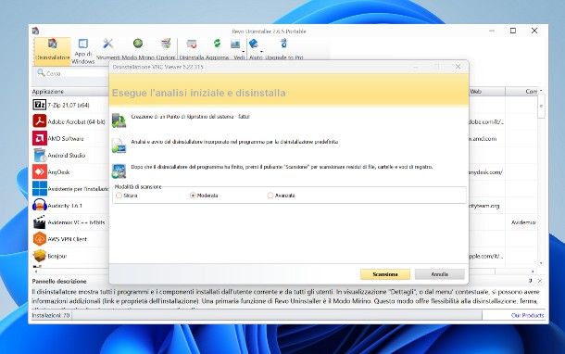Click the Revo Uninstaller title bar icon

click(36, 31)
